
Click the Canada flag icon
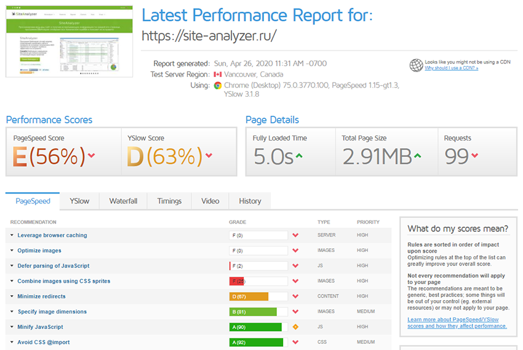pos(217,75)
